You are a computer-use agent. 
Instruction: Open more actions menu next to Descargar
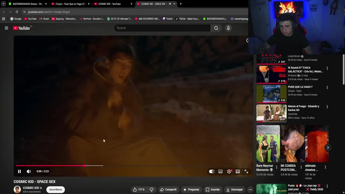coord(250,190)
